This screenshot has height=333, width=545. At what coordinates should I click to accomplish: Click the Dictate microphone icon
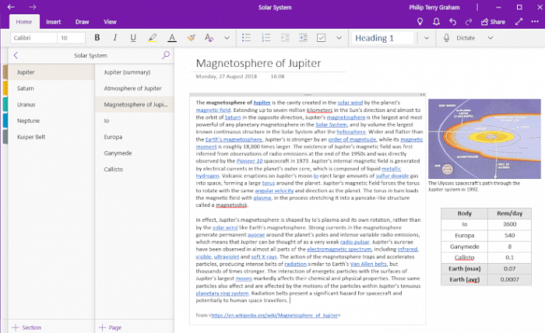pyautogui.click(x=447, y=37)
